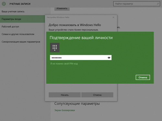162x121 pixels.
Task: Click the settings gear icon
Action: (4, 4)
